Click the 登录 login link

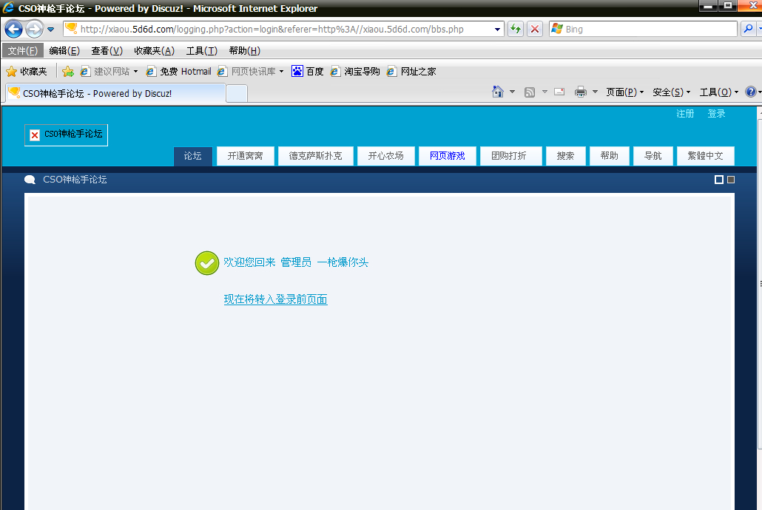(716, 114)
